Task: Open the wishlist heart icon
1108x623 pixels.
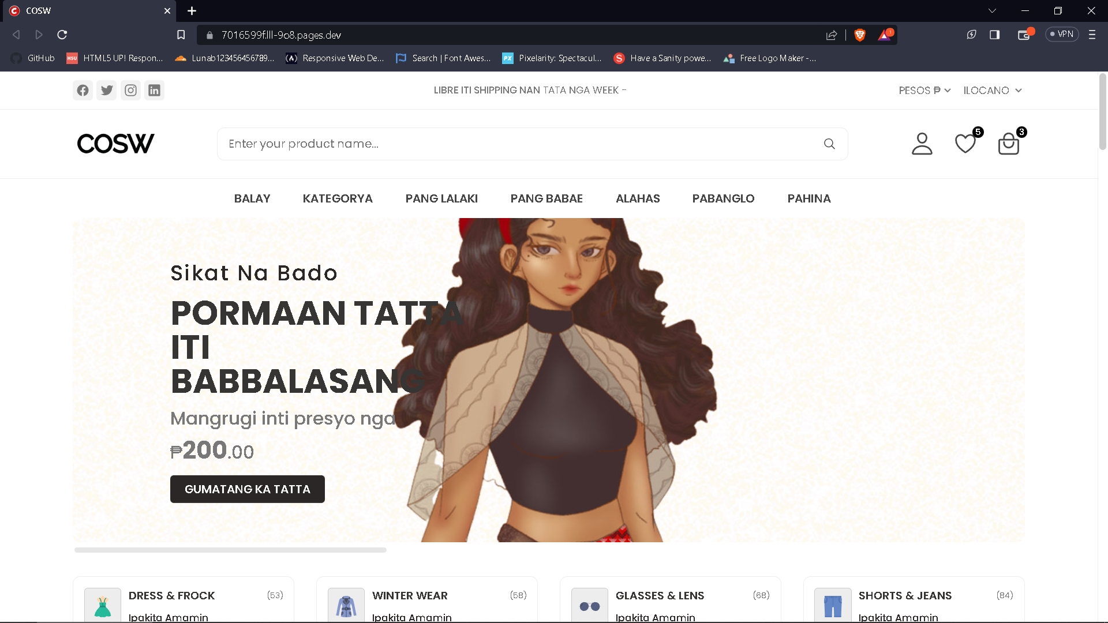Action: coord(965,144)
